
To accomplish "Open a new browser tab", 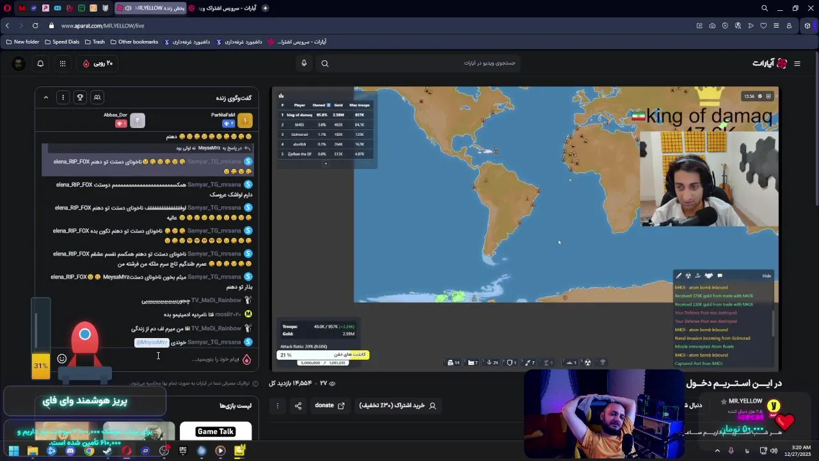I will tap(265, 8).
